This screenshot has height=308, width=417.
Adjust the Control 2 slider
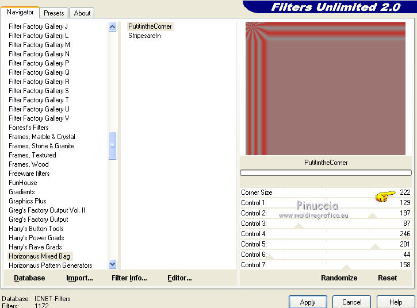pos(326,213)
